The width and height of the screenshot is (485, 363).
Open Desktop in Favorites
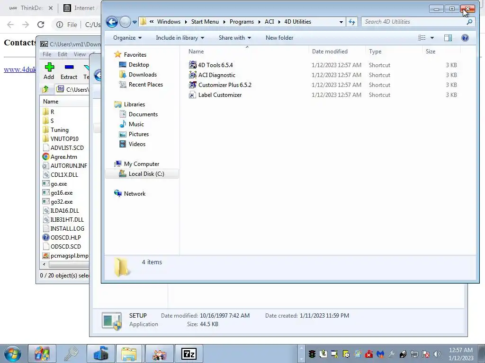pyautogui.click(x=139, y=64)
